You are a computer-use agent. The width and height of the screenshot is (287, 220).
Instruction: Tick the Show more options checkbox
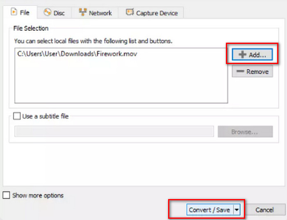[x=6, y=195]
